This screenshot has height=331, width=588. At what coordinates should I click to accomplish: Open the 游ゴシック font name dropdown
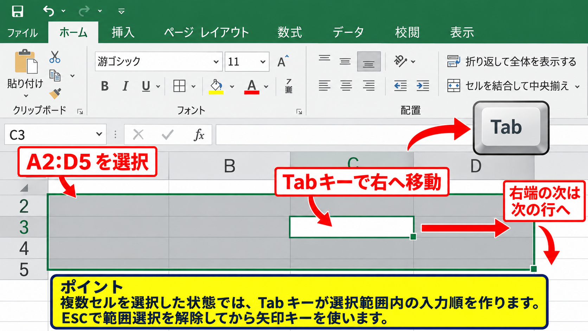pyautogui.click(x=216, y=62)
